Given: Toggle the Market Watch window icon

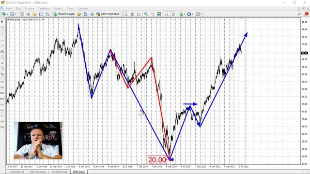Looking at the screenshot, I should pyautogui.click(x=22, y=14).
